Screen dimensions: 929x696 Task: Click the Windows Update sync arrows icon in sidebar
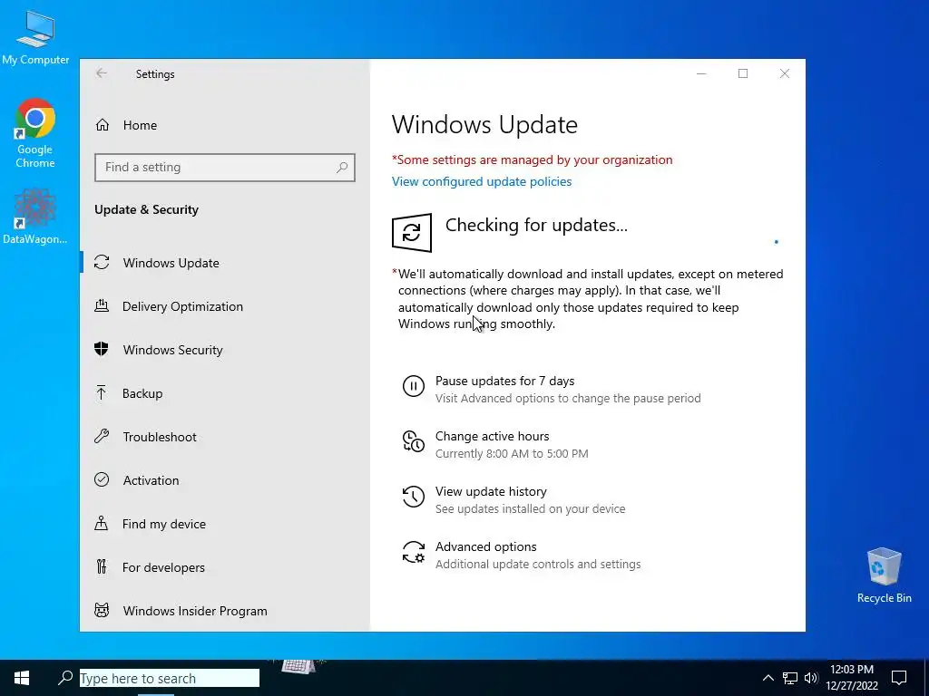[x=102, y=262]
